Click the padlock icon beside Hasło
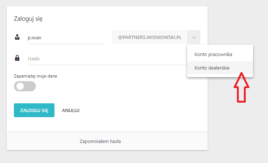 17,58
